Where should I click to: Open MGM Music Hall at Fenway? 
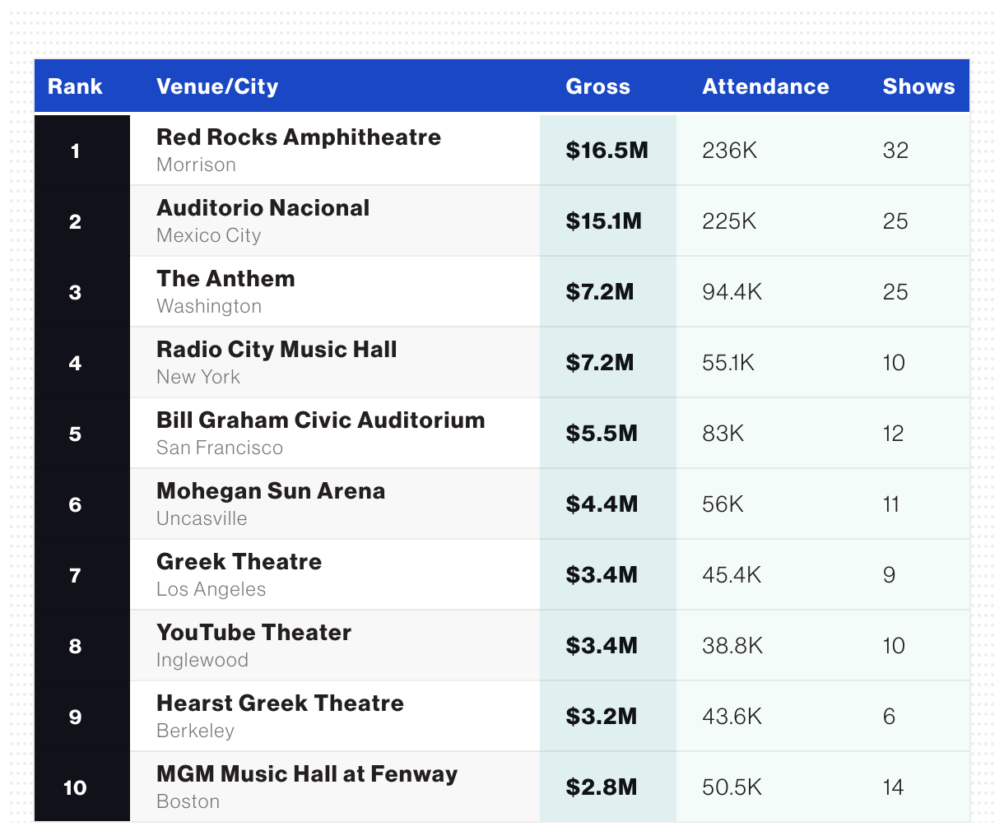pyautogui.click(x=307, y=774)
